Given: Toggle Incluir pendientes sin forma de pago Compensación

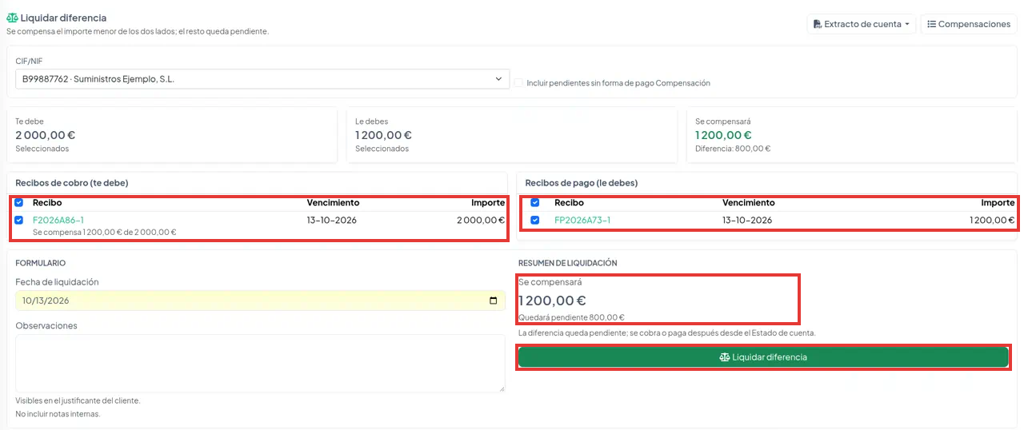Looking at the screenshot, I should coord(519,82).
